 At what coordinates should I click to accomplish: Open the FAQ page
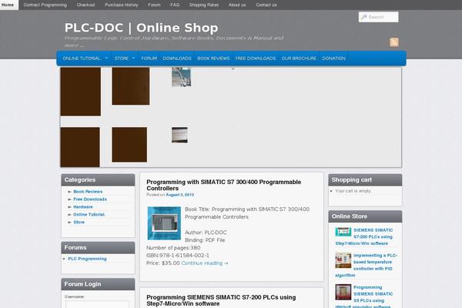175,5
